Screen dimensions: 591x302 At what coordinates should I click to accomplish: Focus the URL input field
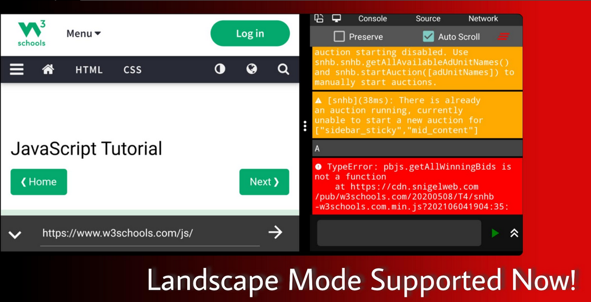(x=150, y=234)
